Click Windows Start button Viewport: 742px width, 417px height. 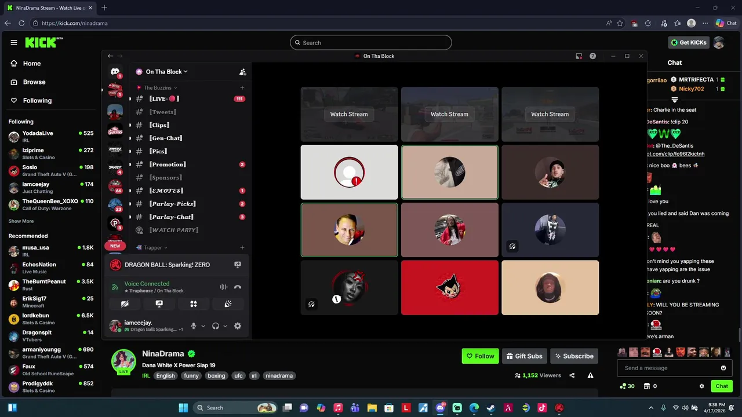pyautogui.click(x=183, y=408)
